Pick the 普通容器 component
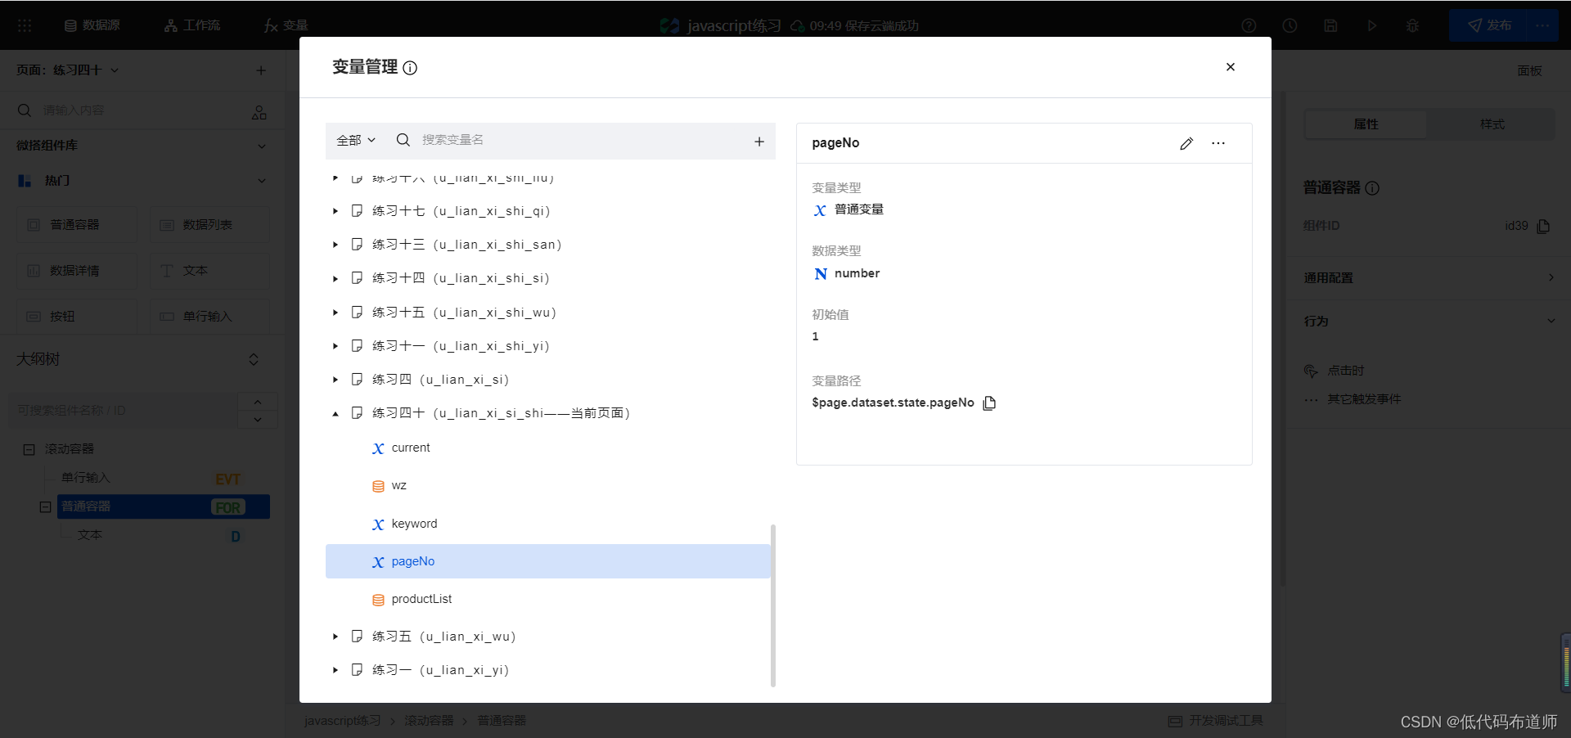 coord(77,225)
